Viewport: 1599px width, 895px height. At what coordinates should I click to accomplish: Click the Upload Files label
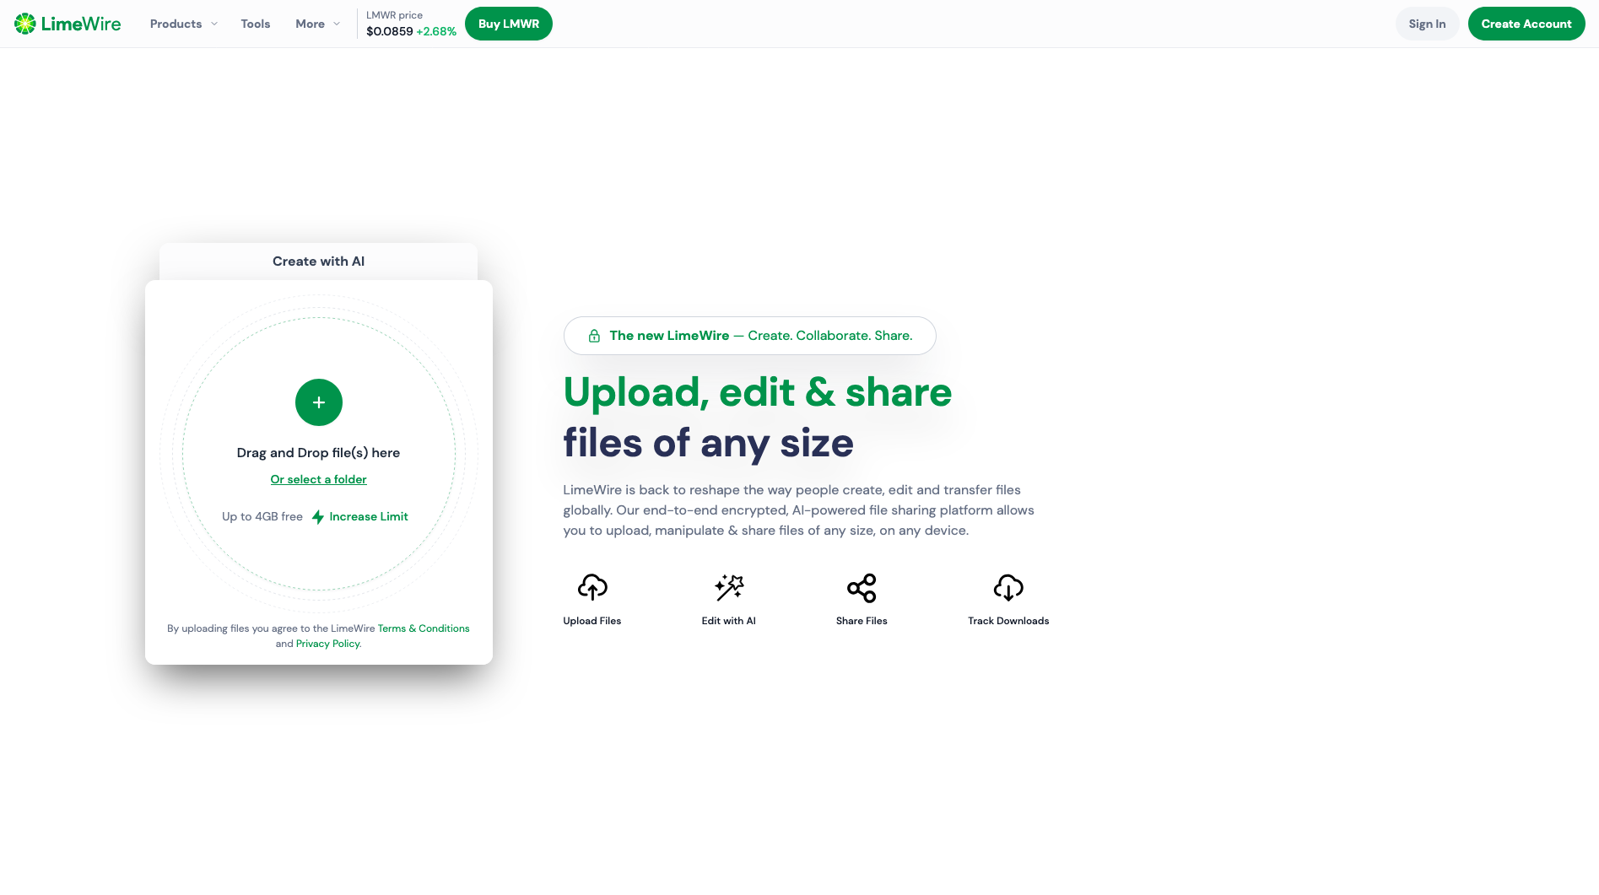(x=592, y=621)
